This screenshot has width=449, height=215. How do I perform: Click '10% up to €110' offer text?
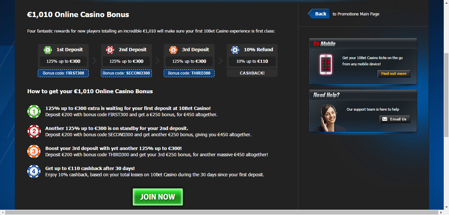click(252, 61)
